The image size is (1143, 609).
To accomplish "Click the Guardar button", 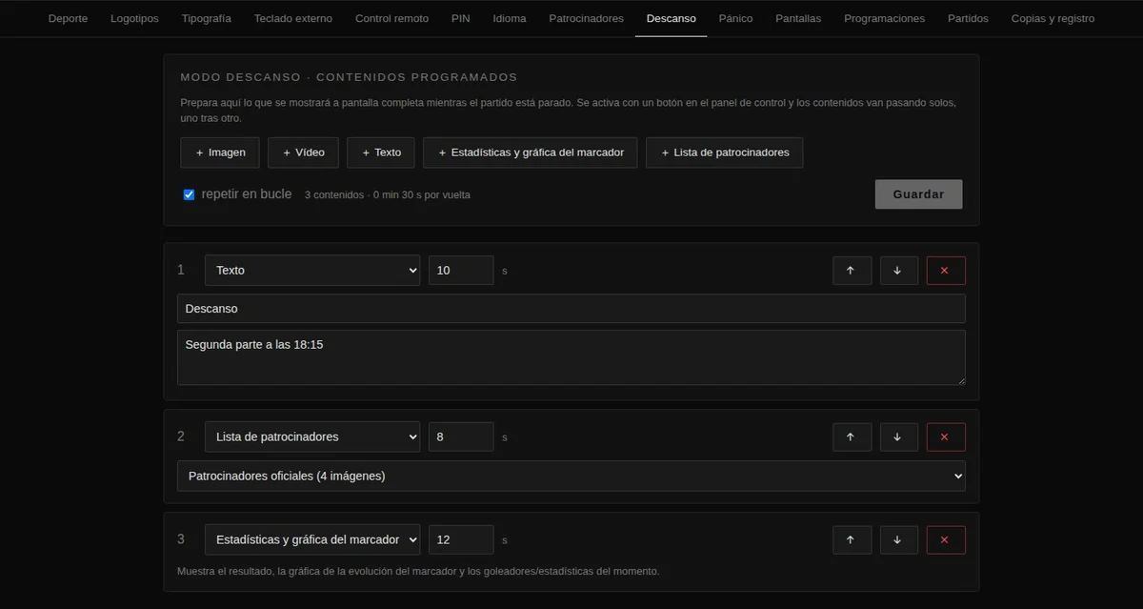I will click(918, 194).
